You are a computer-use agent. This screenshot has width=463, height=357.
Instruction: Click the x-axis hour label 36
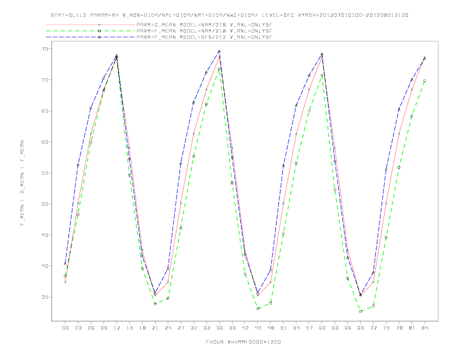[x=219, y=328]
